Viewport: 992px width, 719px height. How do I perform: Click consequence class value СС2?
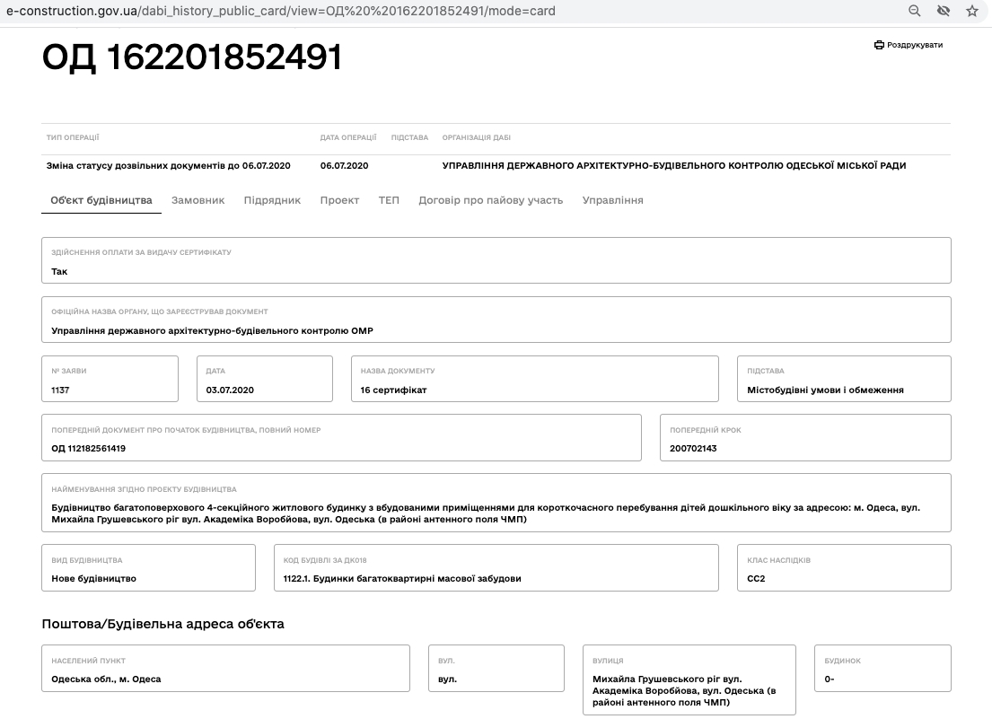pyautogui.click(x=756, y=579)
